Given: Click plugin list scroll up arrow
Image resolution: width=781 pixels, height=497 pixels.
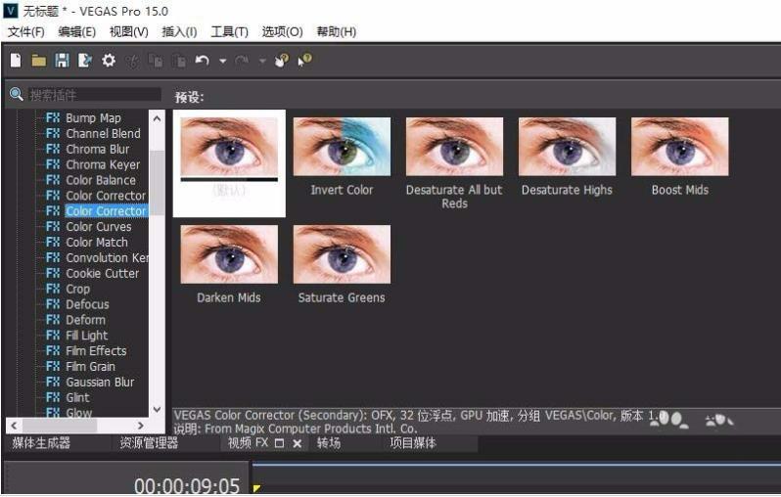Looking at the screenshot, I should tap(157, 118).
